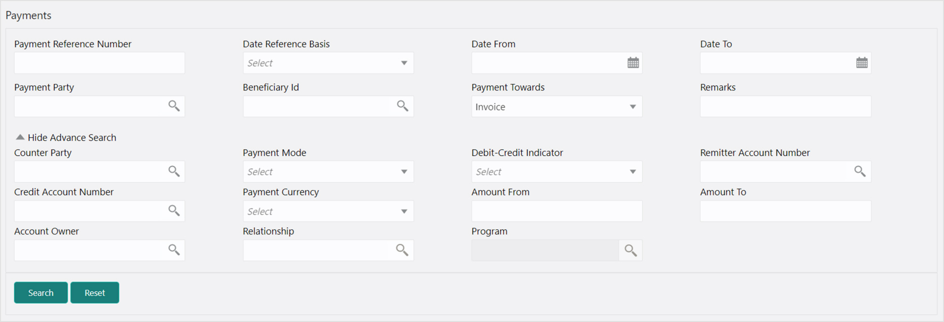Click the Search button
This screenshot has height=322, width=944.
pos(41,293)
